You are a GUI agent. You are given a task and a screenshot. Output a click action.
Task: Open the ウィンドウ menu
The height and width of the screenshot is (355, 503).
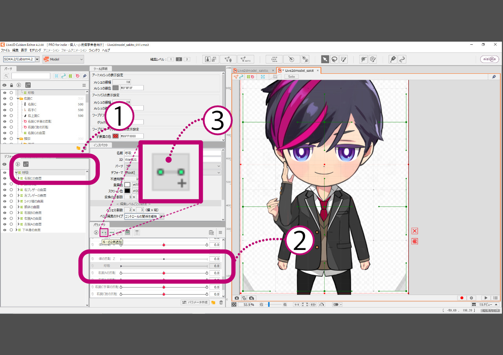[x=94, y=50]
